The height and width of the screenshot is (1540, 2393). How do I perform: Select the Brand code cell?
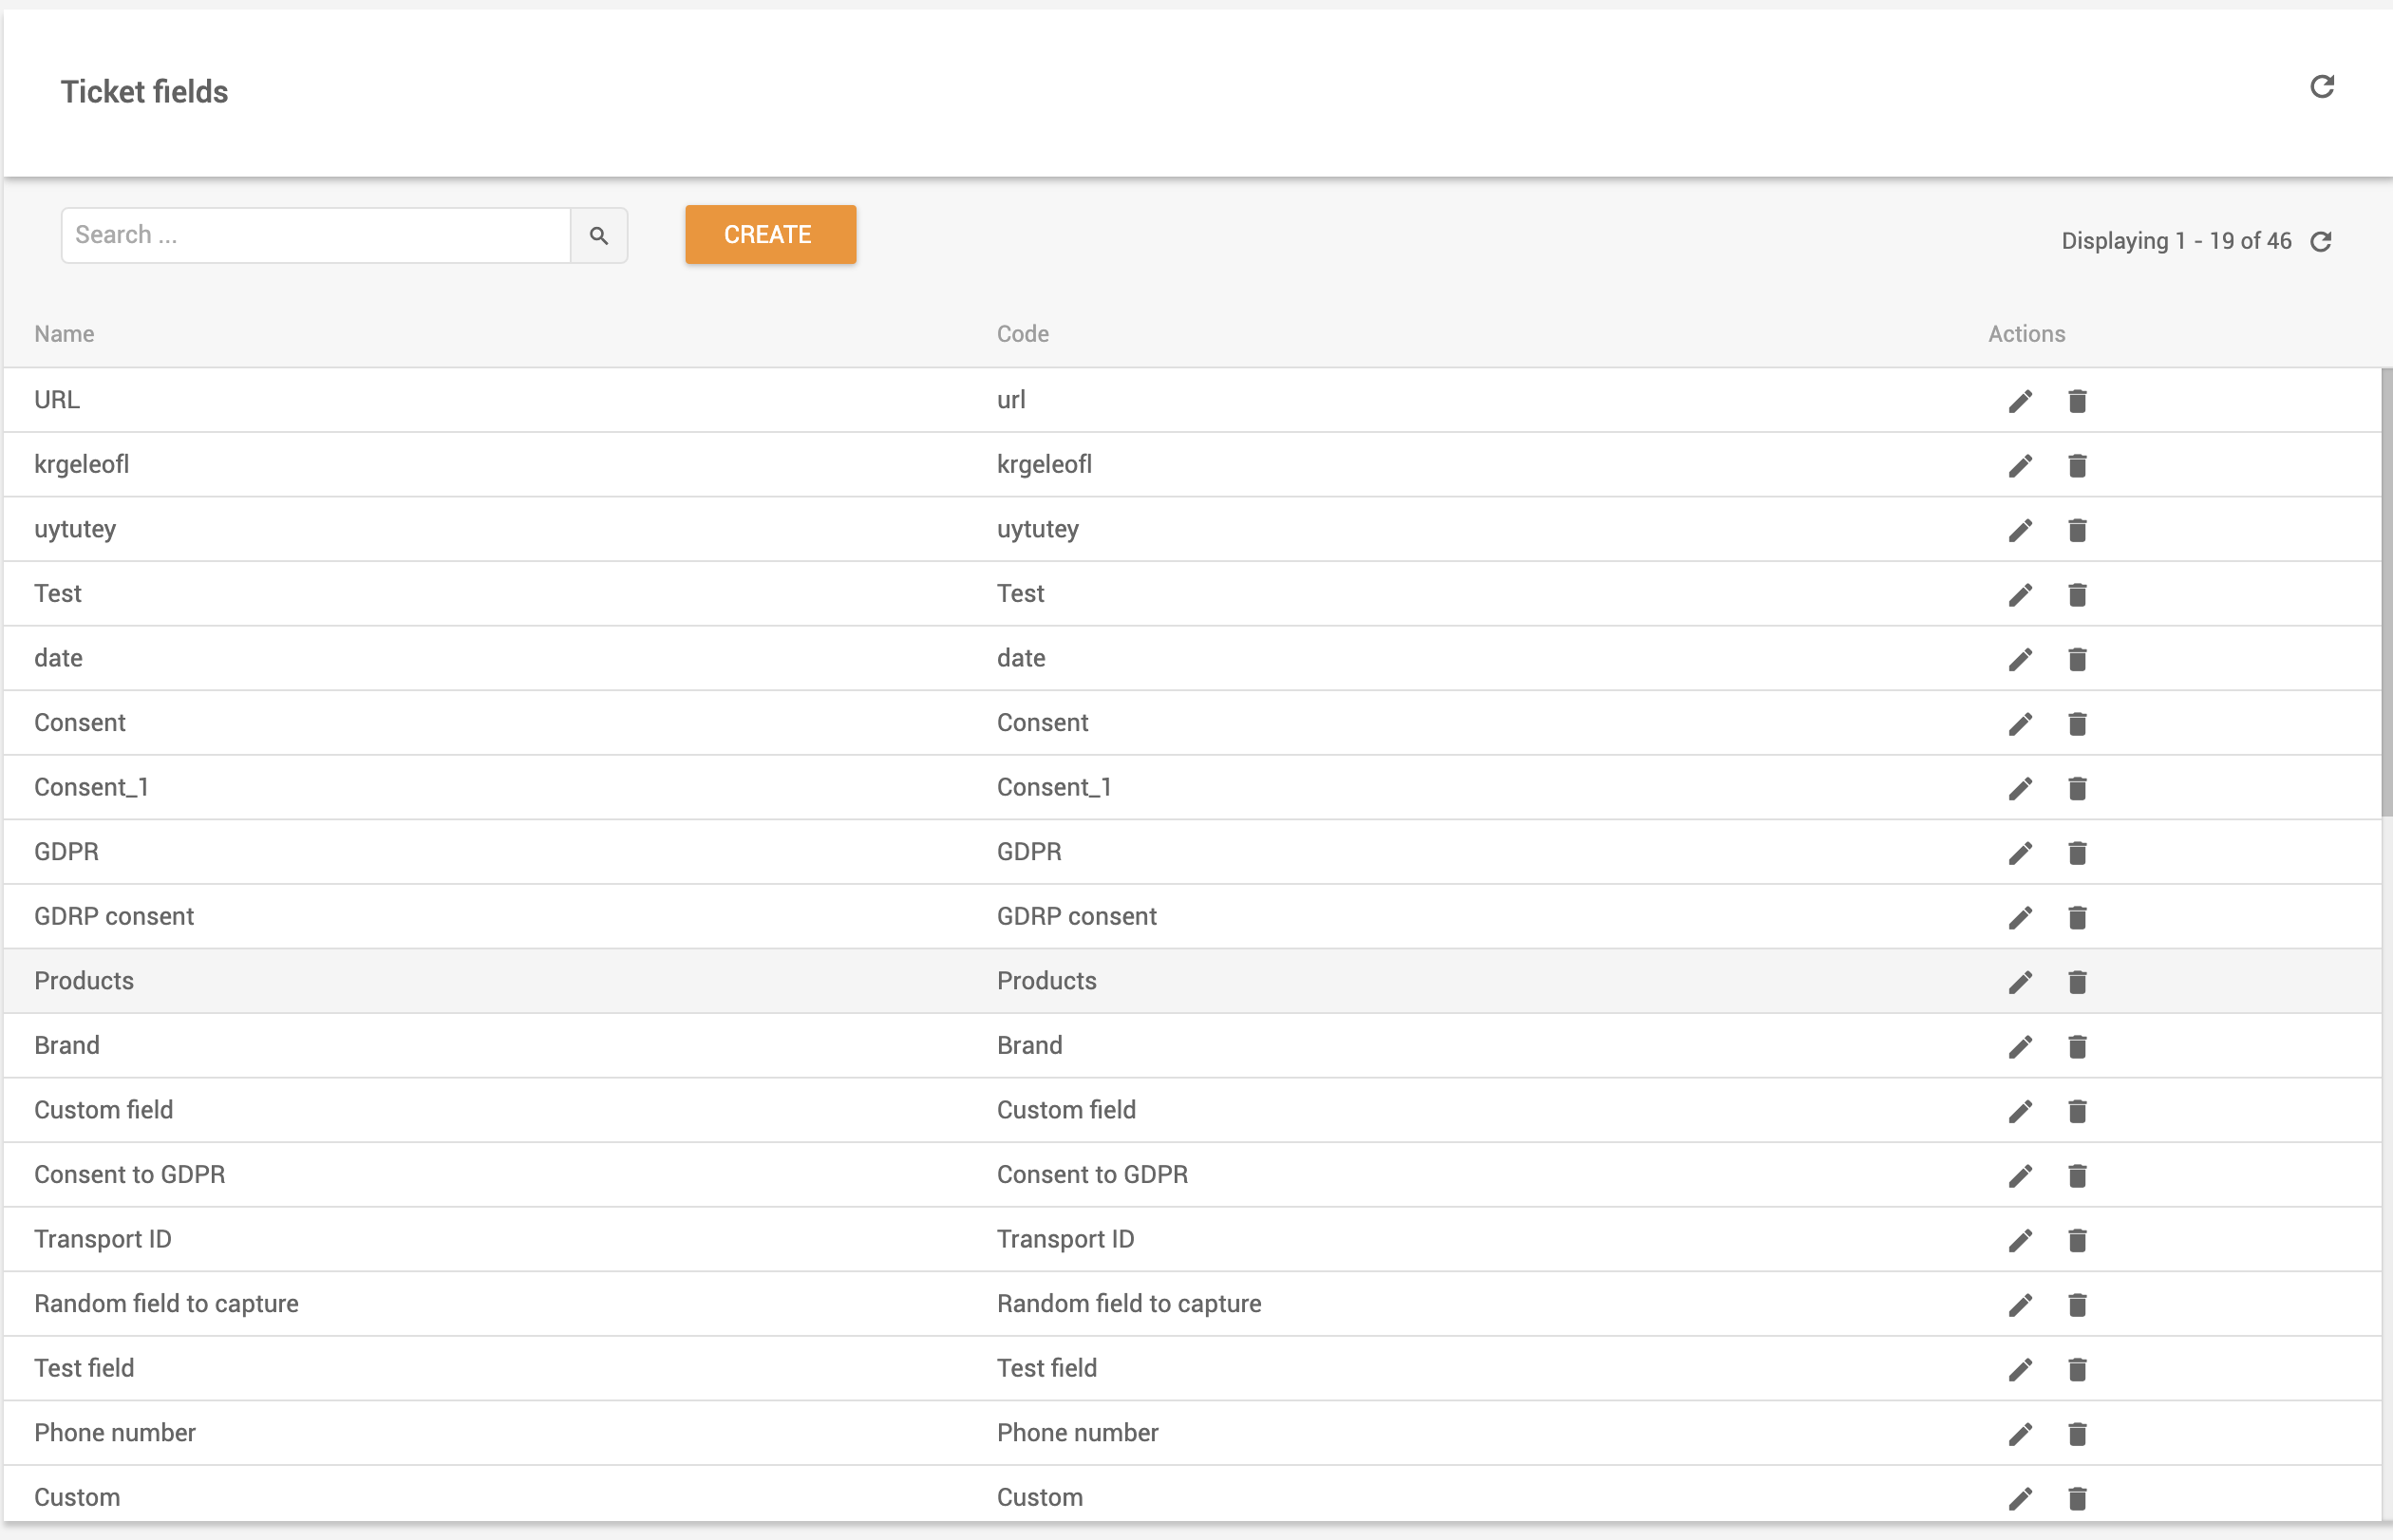coord(1029,1045)
